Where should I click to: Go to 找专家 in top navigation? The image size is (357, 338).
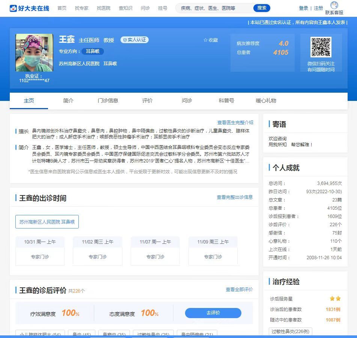click(81, 8)
